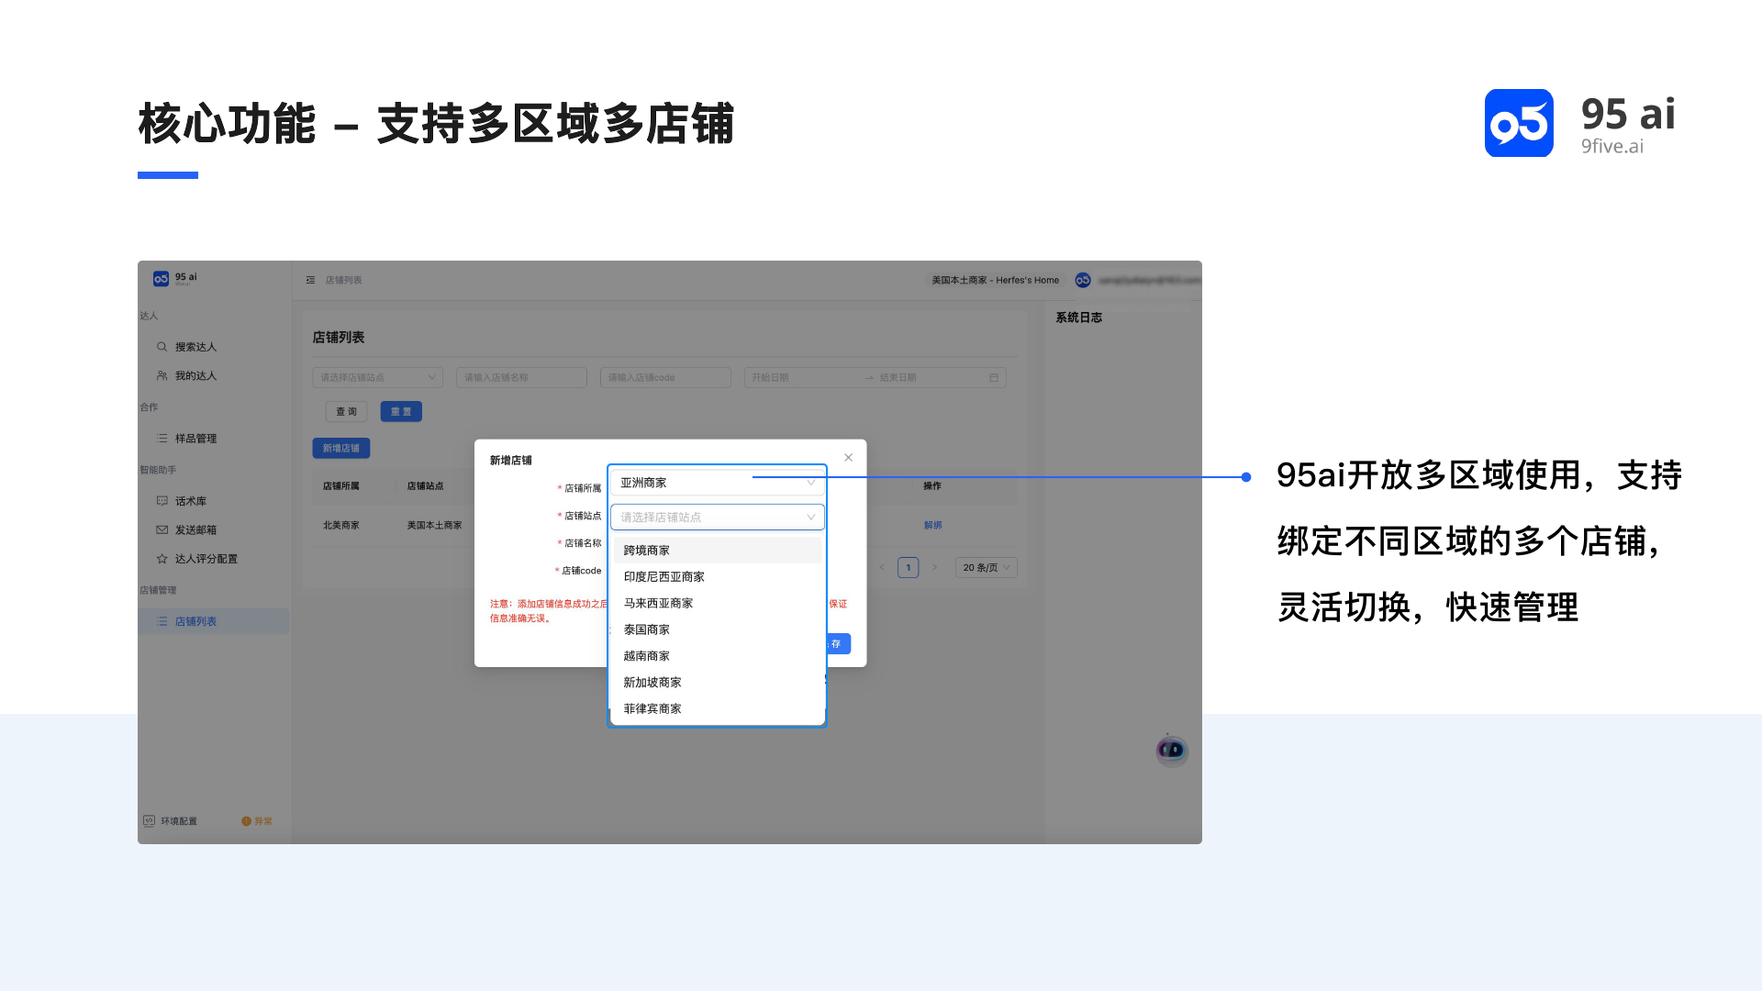Open the 请选择店铺站点 filter dropdown
Viewport: 1762px width, 991px height.
pos(377,377)
